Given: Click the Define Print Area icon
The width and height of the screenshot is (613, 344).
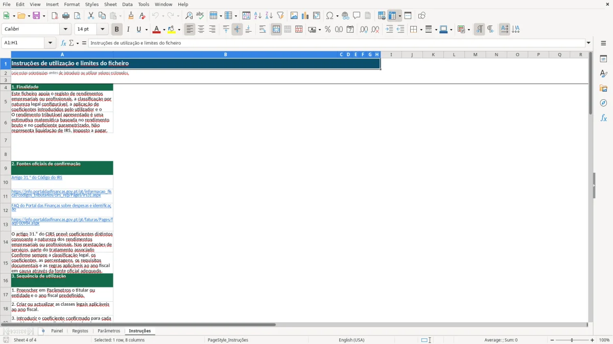Looking at the screenshot, I should [x=382, y=16].
